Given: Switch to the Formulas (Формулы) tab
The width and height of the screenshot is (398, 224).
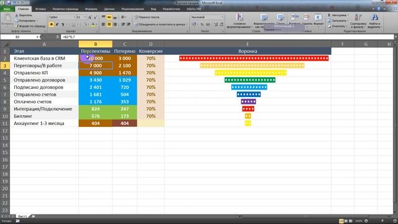Looking at the screenshot, I should (x=91, y=9).
